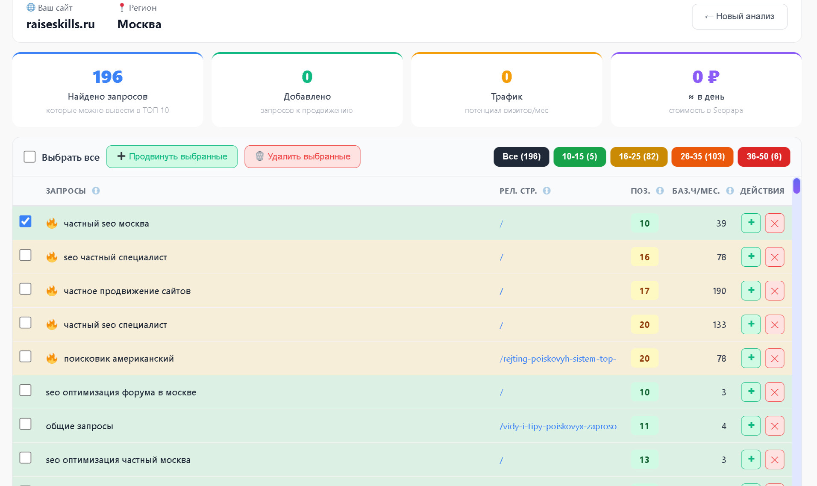Click the info icon beside РЕЛ. СТР. header
Image resolution: width=817 pixels, height=486 pixels.
[547, 191]
